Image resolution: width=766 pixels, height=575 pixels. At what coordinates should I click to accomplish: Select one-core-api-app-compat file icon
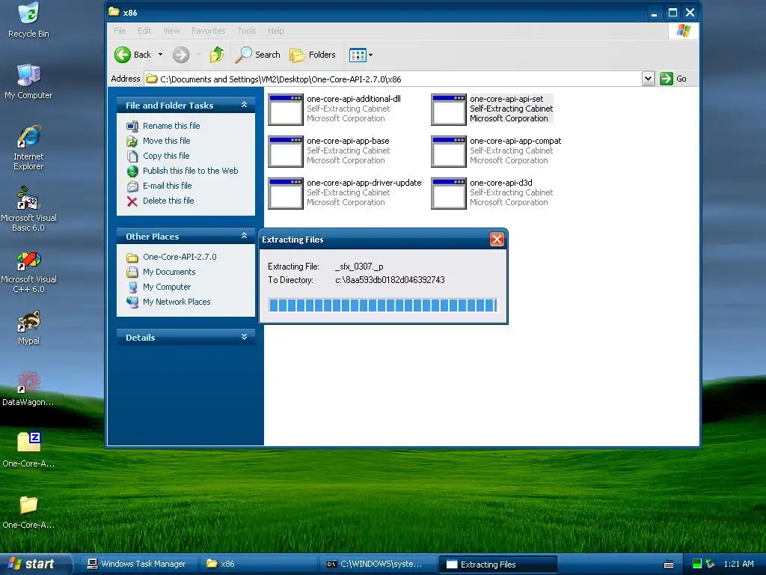coord(449,151)
